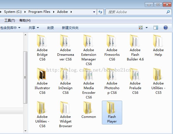This screenshot has height=134, width=173.
Task: Select the Adobe Help folder icon
Action: coord(158,41)
